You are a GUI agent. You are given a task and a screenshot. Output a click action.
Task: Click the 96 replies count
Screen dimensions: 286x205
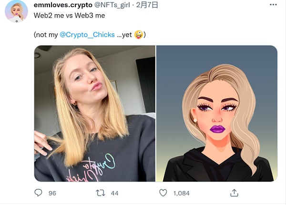tap(52, 193)
